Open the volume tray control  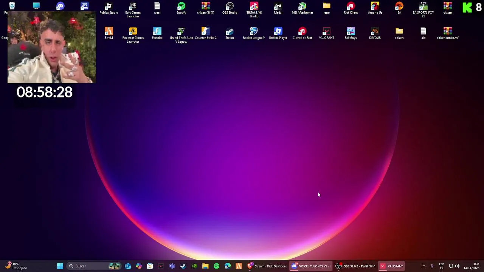(x=457, y=266)
